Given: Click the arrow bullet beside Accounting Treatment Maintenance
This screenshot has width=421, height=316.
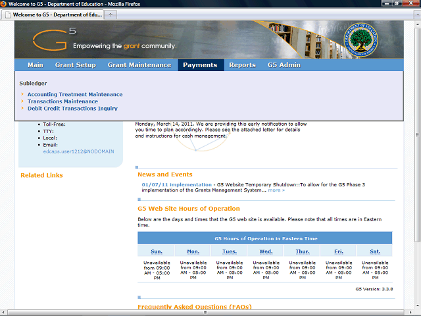Looking at the screenshot, I should [22, 95].
